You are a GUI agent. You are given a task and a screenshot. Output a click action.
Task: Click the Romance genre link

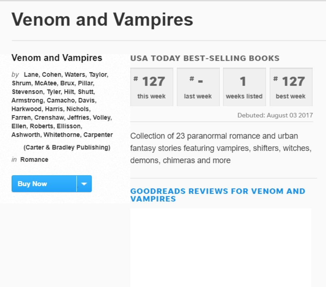[34, 159]
